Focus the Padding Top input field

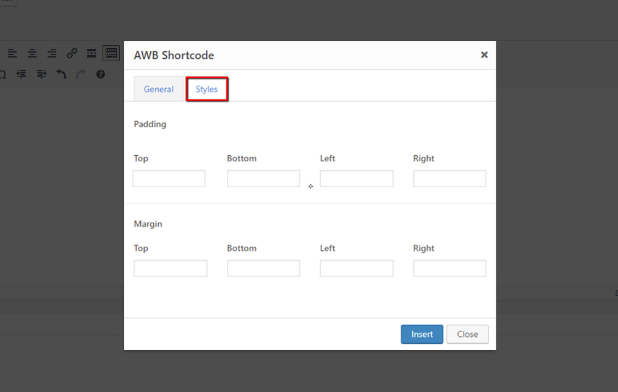click(x=169, y=179)
